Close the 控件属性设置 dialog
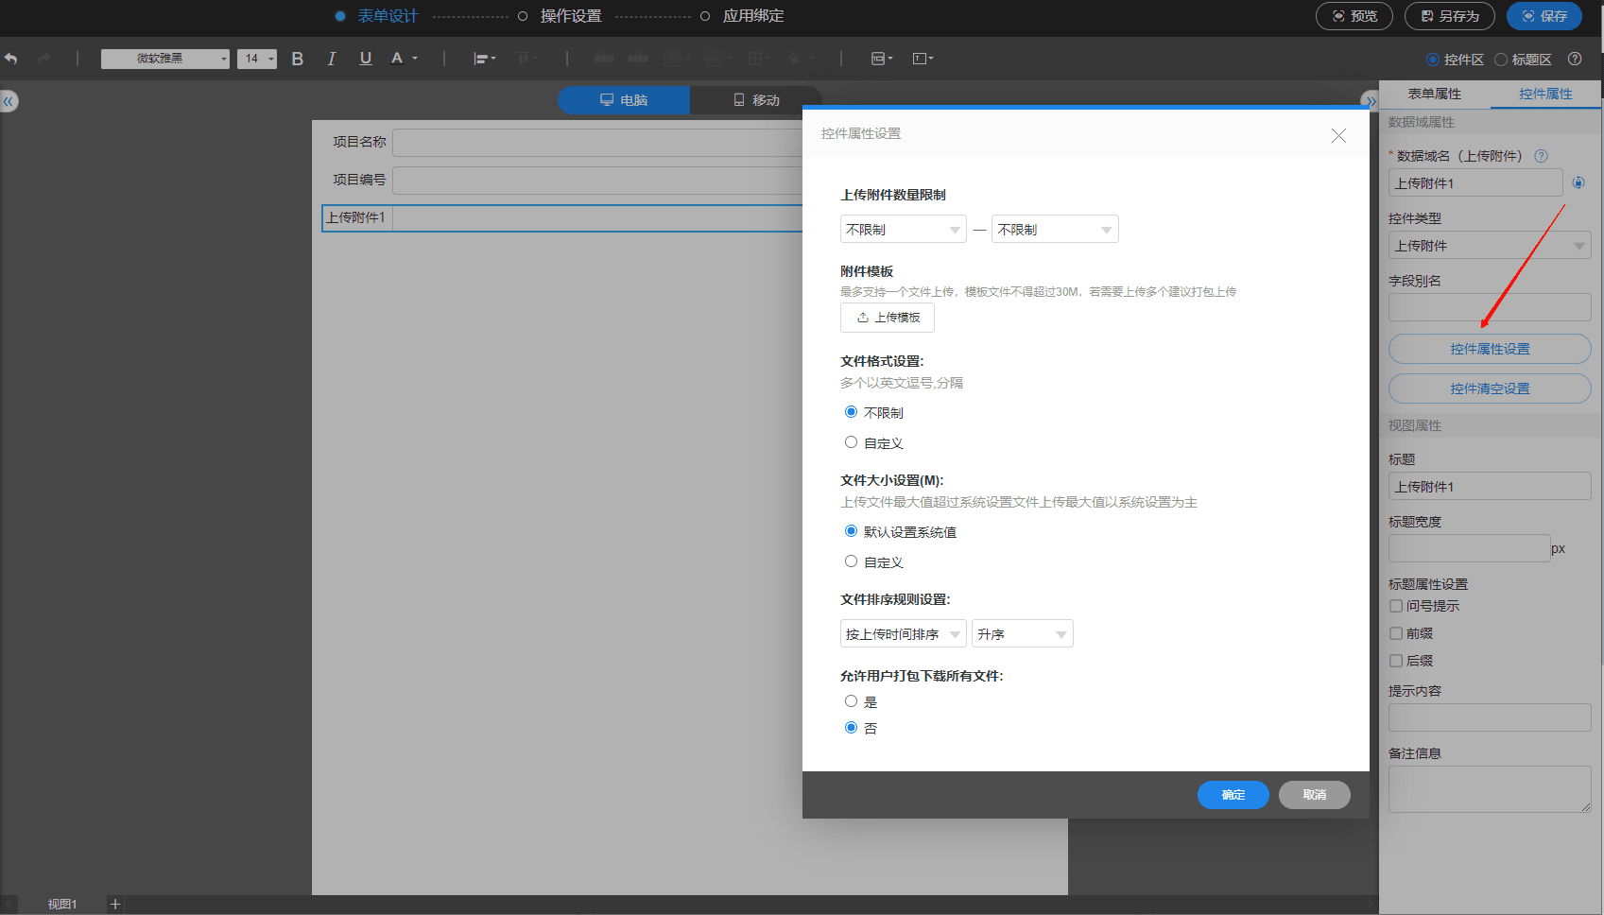Image resolution: width=1604 pixels, height=915 pixels. [1338, 135]
